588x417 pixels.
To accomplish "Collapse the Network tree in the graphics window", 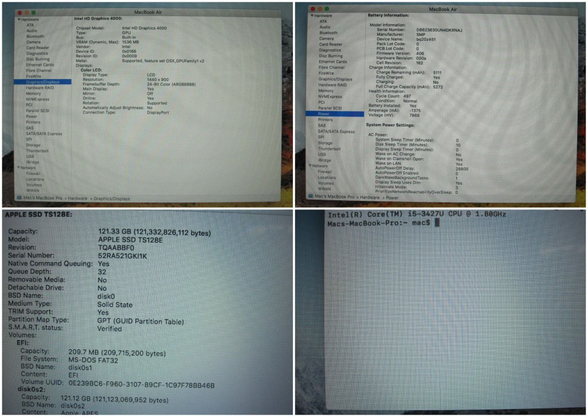I will pyautogui.click(x=18, y=168).
